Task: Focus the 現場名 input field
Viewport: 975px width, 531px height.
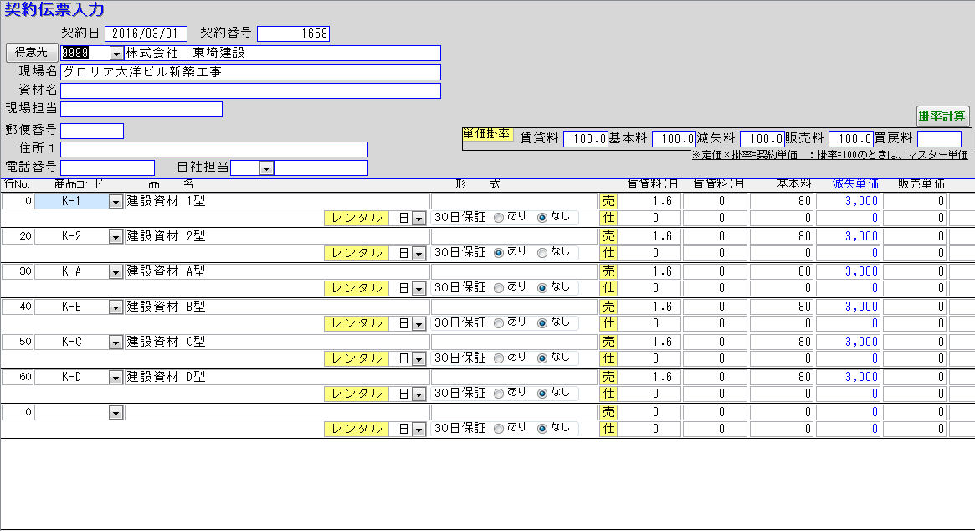Action: 250,72
